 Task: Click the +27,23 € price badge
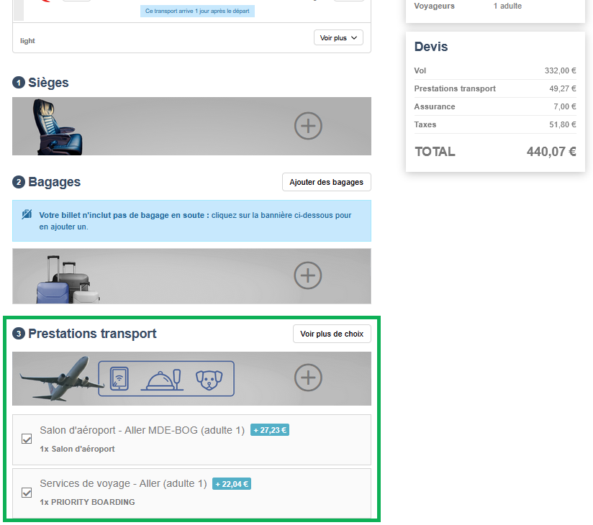pos(270,431)
